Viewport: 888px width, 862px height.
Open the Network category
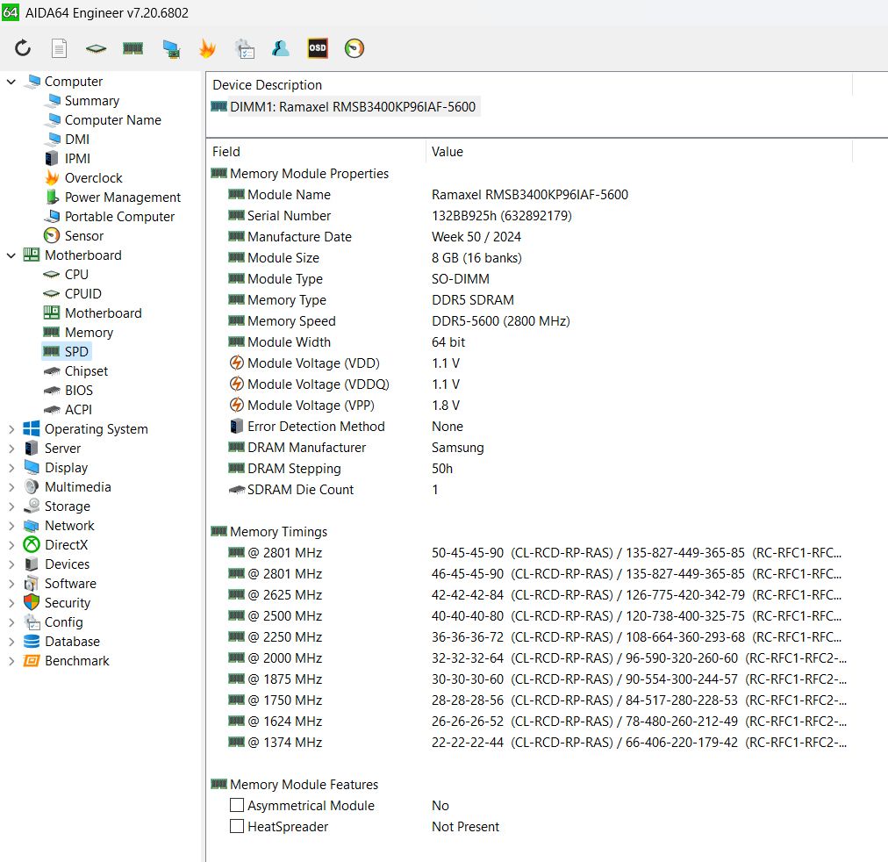click(69, 526)
